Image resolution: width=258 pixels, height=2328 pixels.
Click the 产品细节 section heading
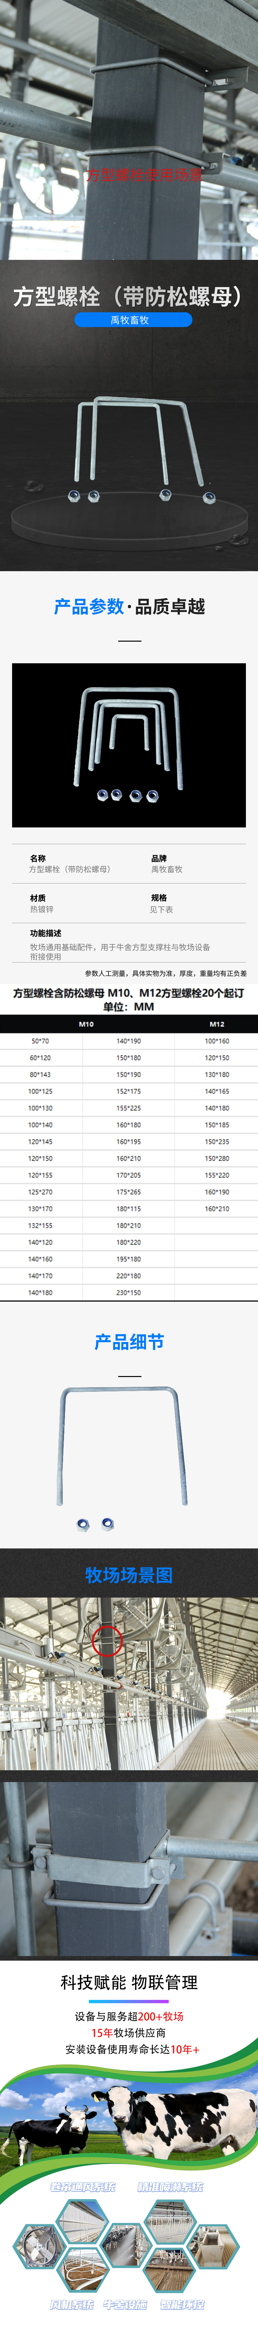click(x=129, y=1341)
